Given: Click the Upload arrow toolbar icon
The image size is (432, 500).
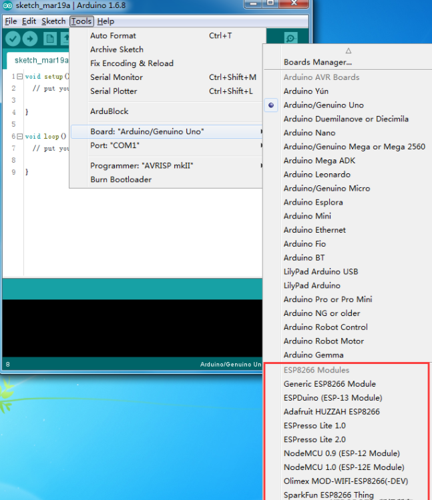Looking at the screenshot, I should pos(30,39).
